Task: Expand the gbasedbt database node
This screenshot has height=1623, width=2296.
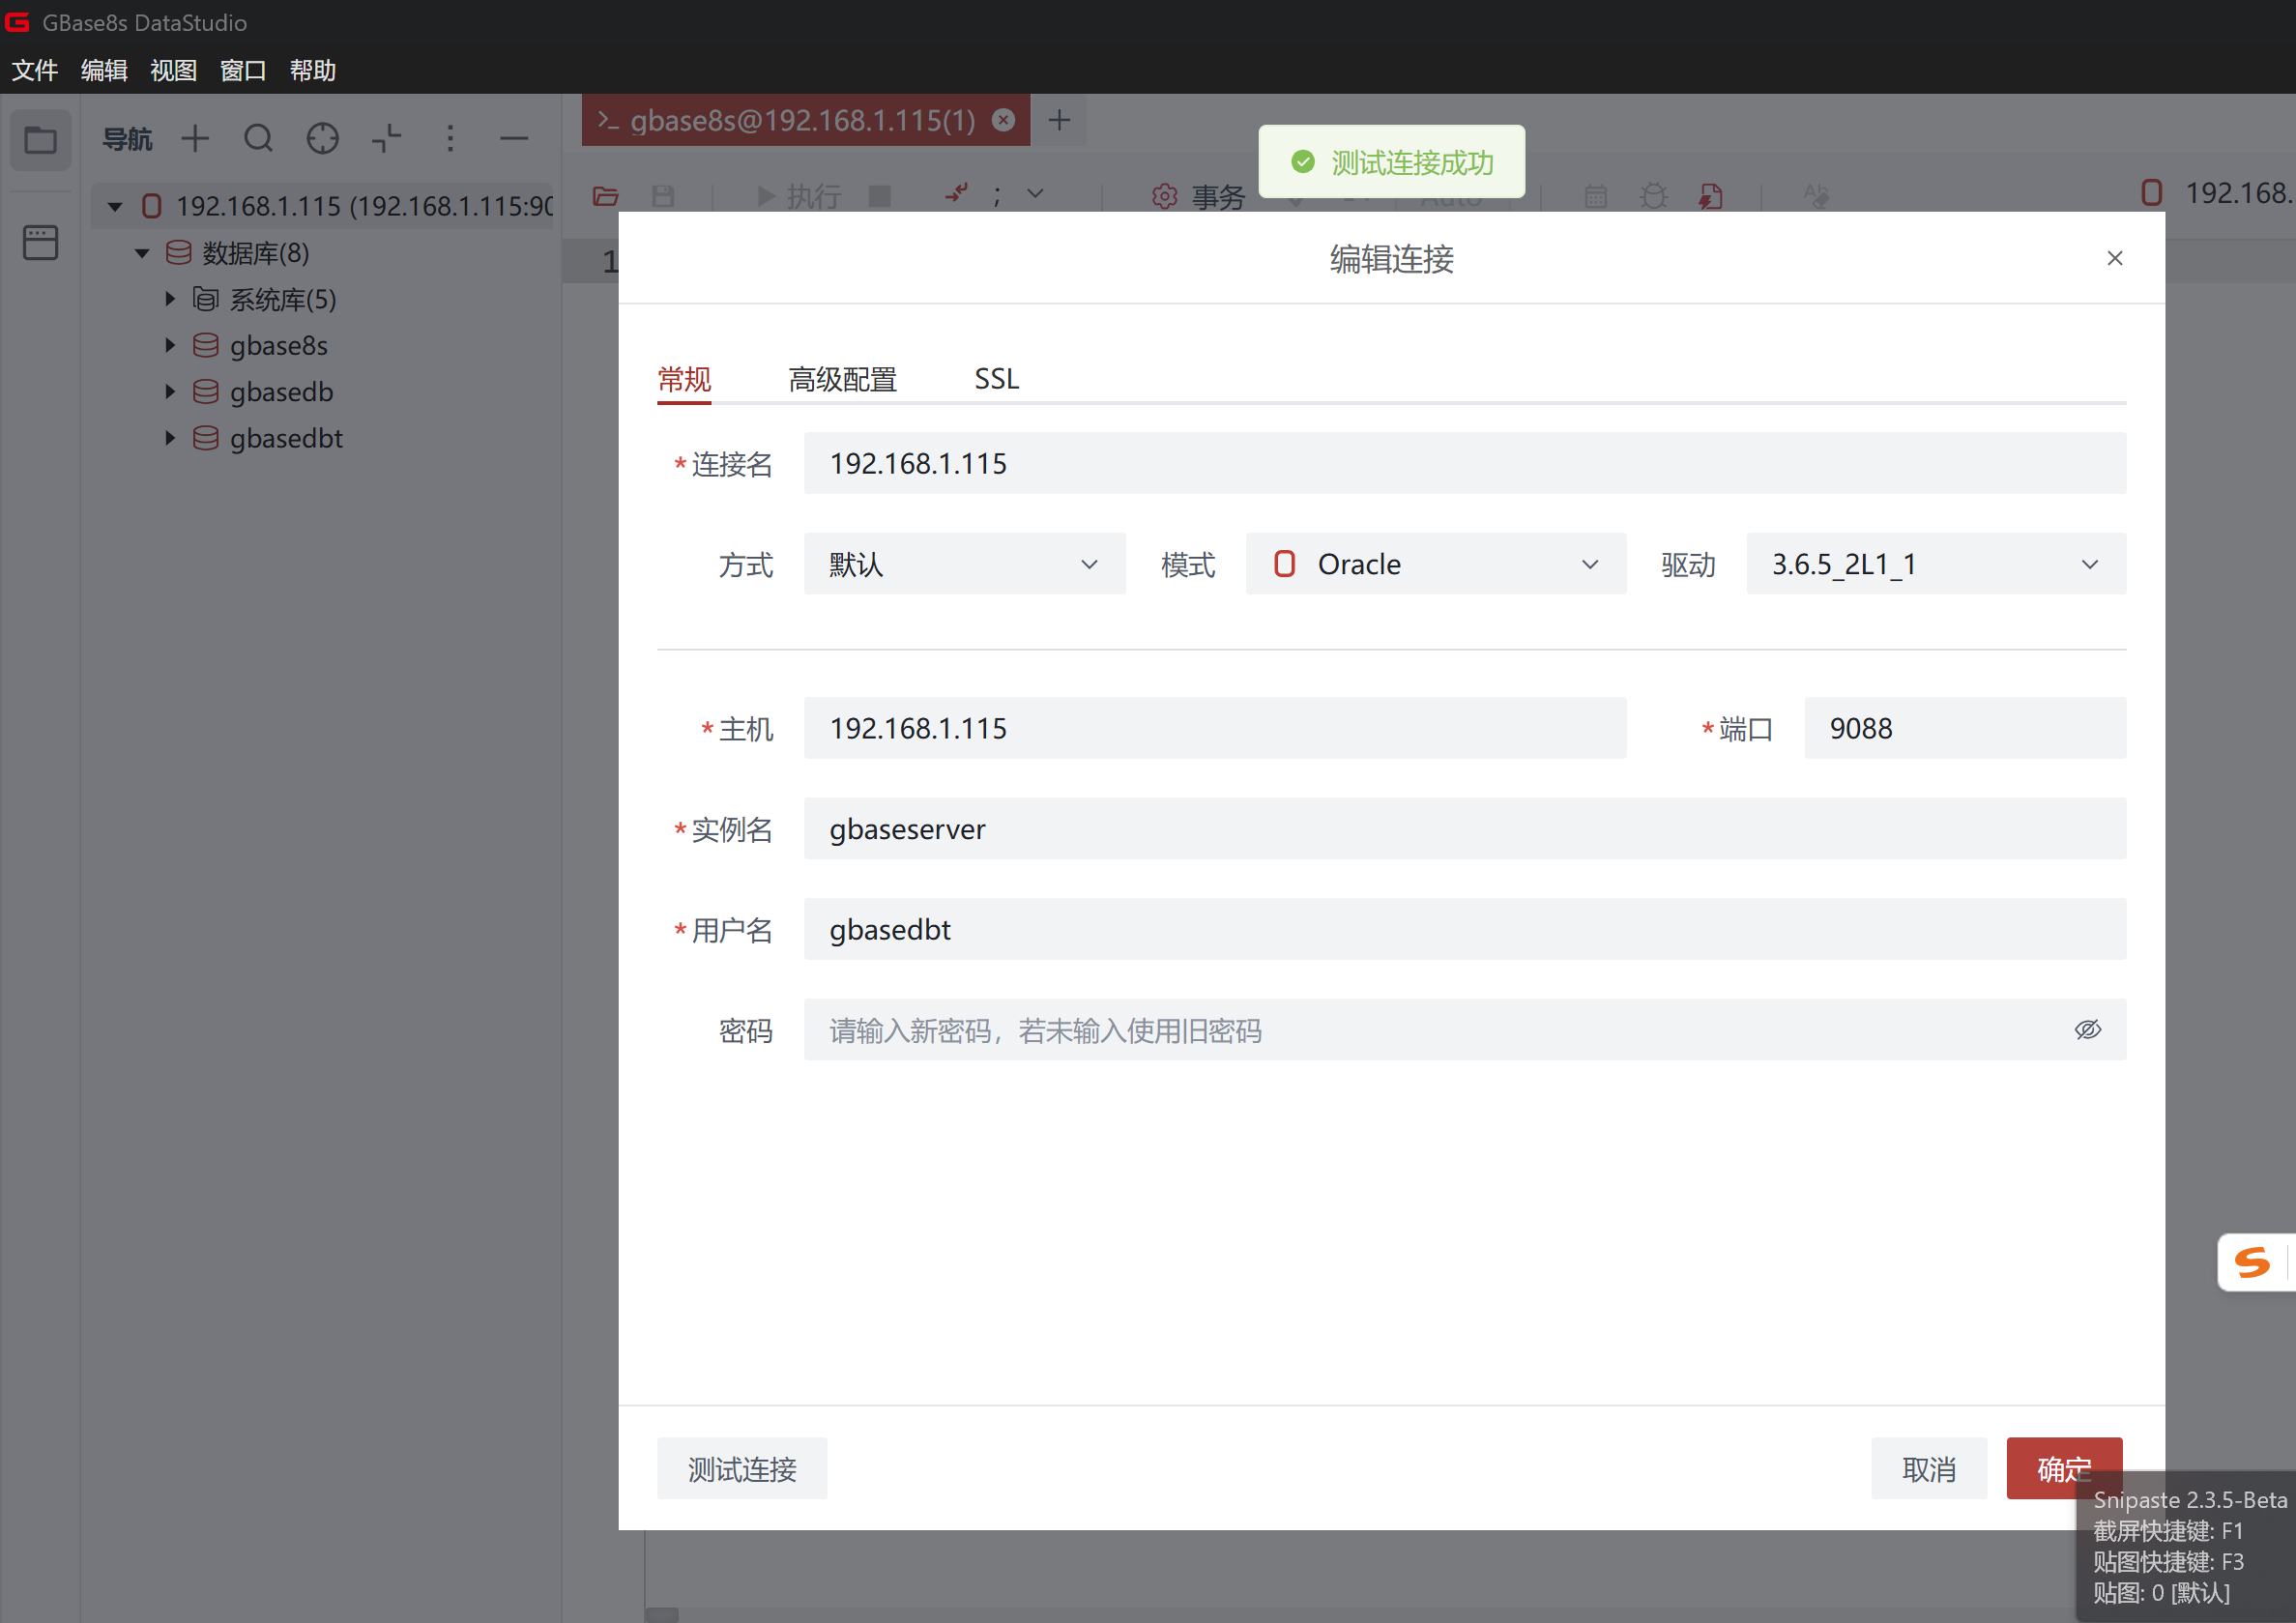Action: click(x=170, y=437)
